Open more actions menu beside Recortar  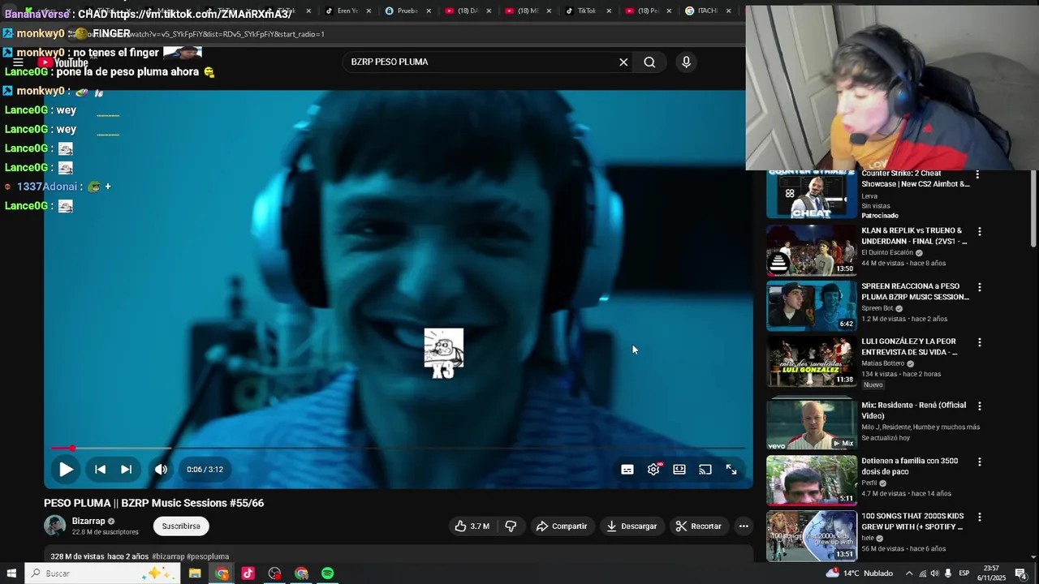tap(744, 526)
